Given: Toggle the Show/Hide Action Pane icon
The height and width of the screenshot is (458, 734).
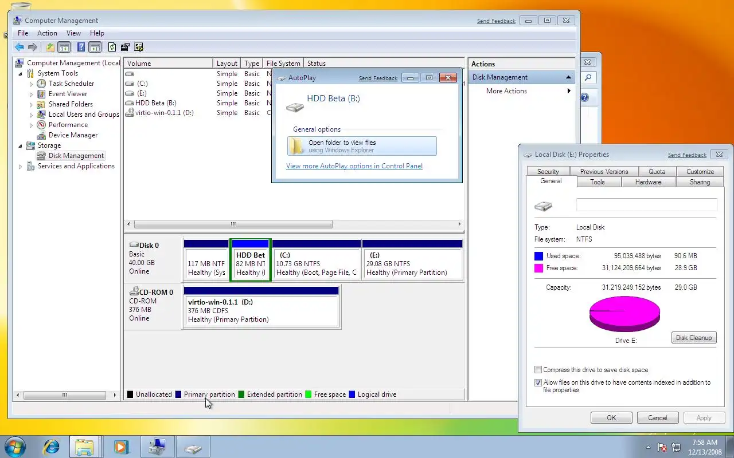Looking at the screenshot, I should coord(95,48).
